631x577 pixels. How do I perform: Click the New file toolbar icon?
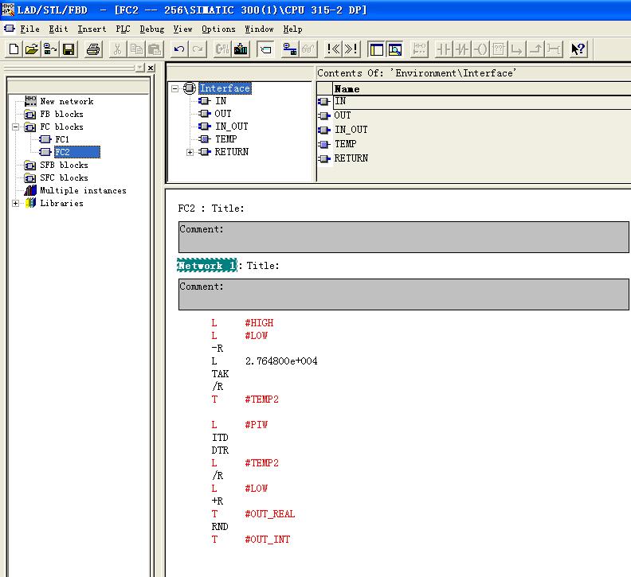point(14,49)
